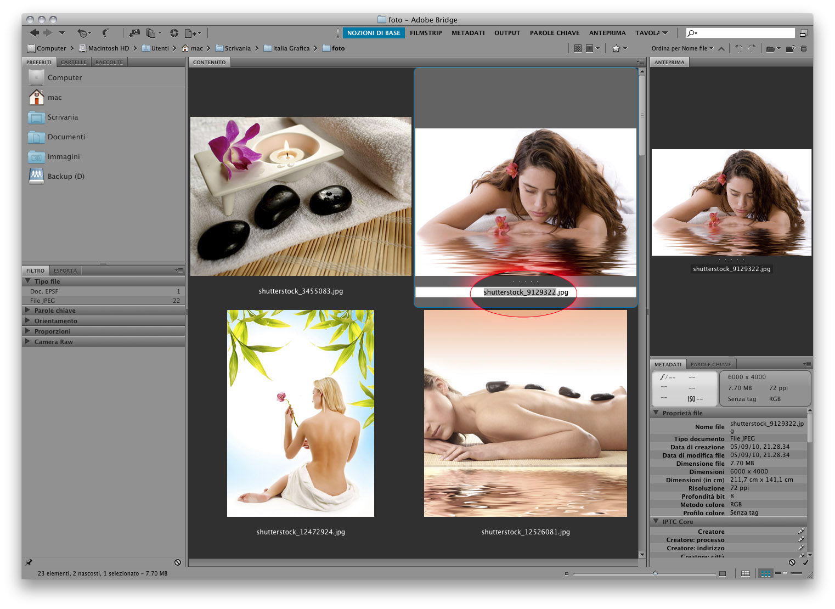Toggle ascending sort order arrow

tap(721, 48)
